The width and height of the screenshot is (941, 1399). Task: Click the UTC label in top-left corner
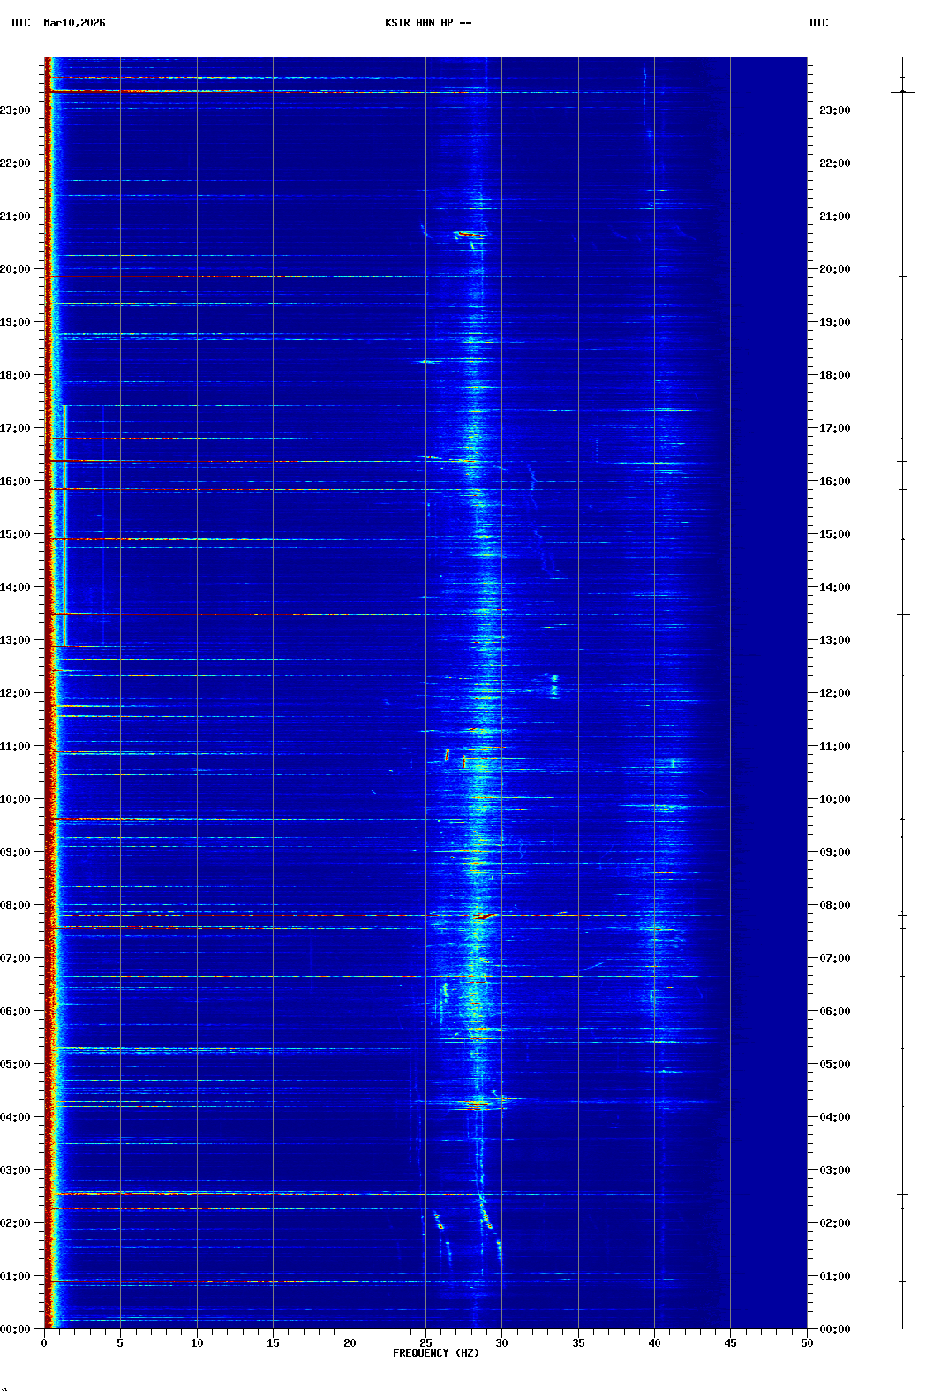pos(21,23)
